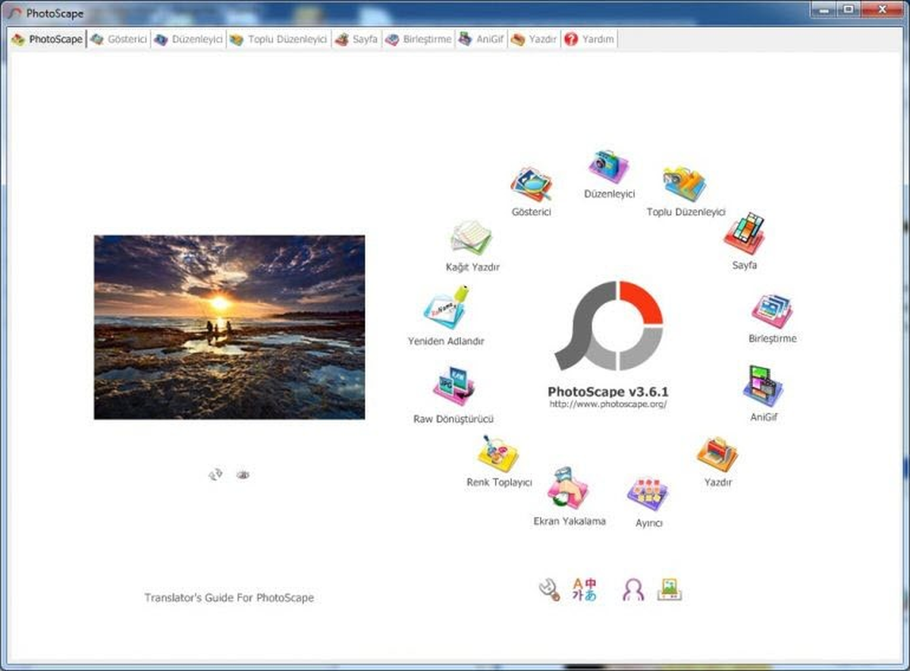Launch the Düzenleyici icon in the circle
910x671 pixels.
(x=609, y=167)
